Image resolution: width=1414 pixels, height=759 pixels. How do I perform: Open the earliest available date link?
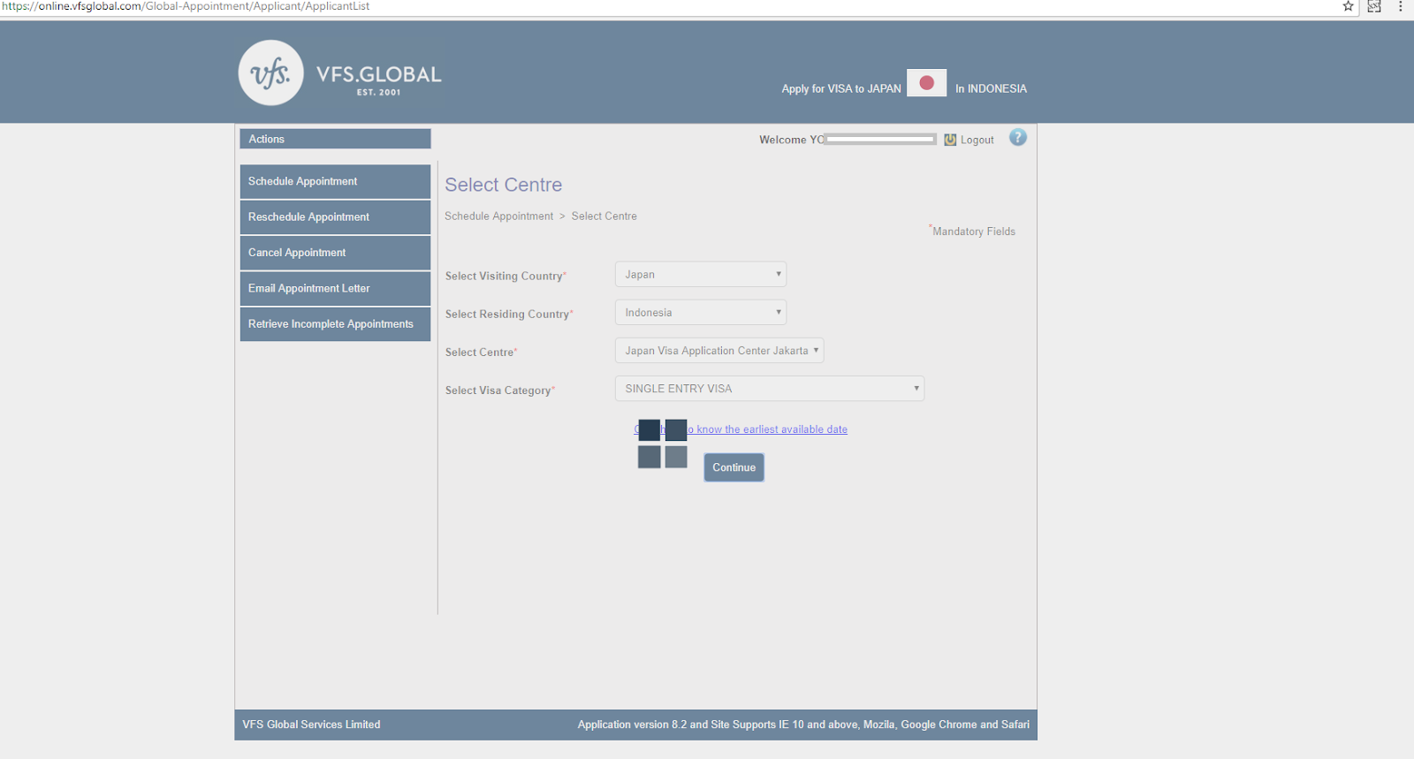tap(741, 429)
